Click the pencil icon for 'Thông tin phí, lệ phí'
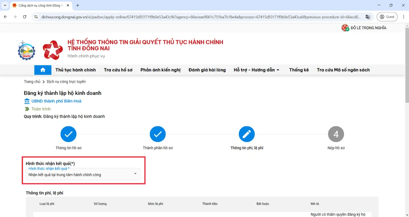409x217 pixels. click(247, 134)
